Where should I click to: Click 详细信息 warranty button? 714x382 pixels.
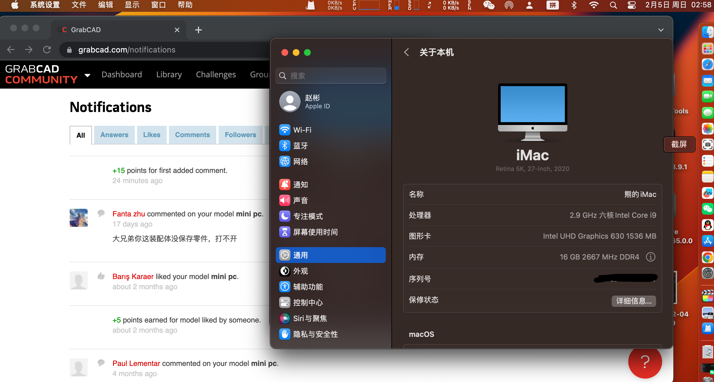pos(634,301)
